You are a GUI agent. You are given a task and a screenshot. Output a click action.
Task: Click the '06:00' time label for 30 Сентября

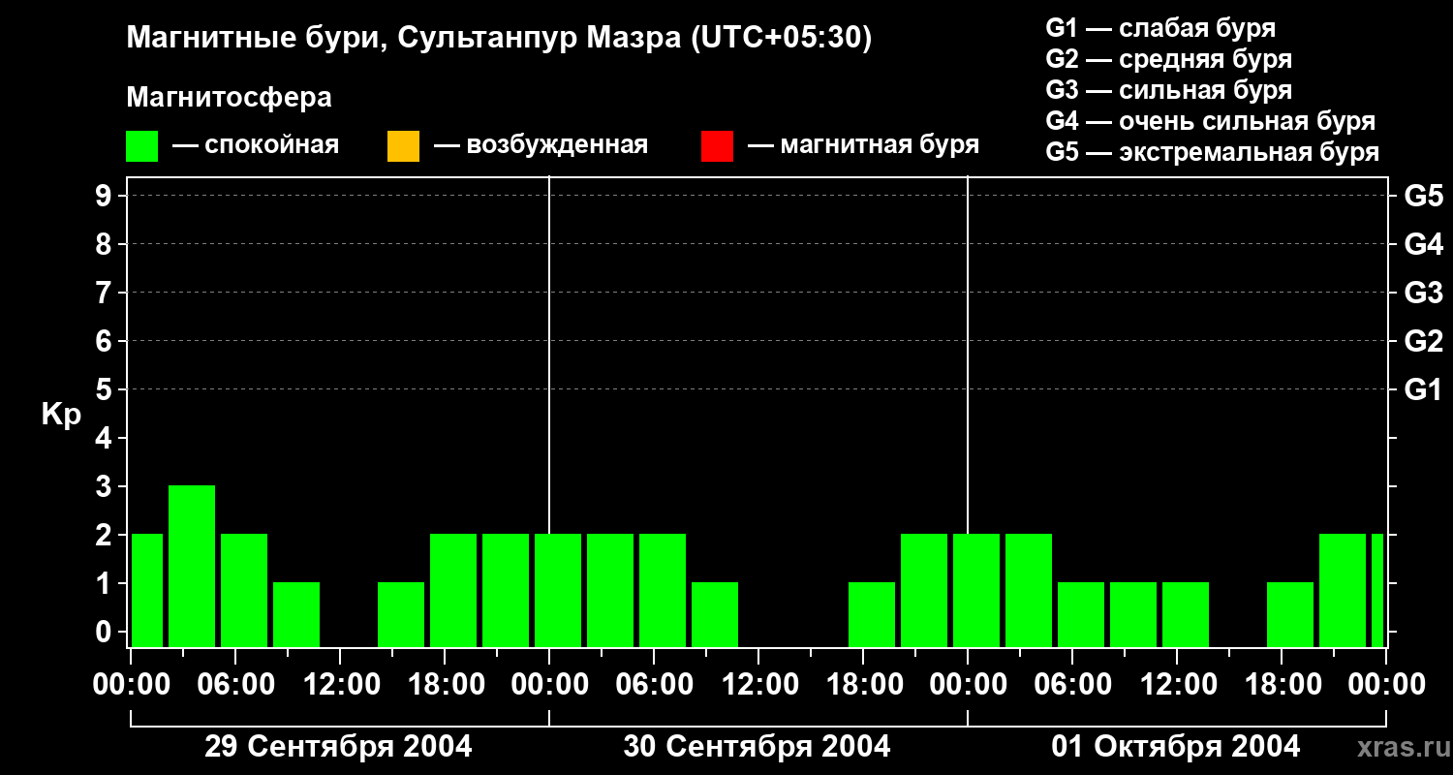click(654, 685)
